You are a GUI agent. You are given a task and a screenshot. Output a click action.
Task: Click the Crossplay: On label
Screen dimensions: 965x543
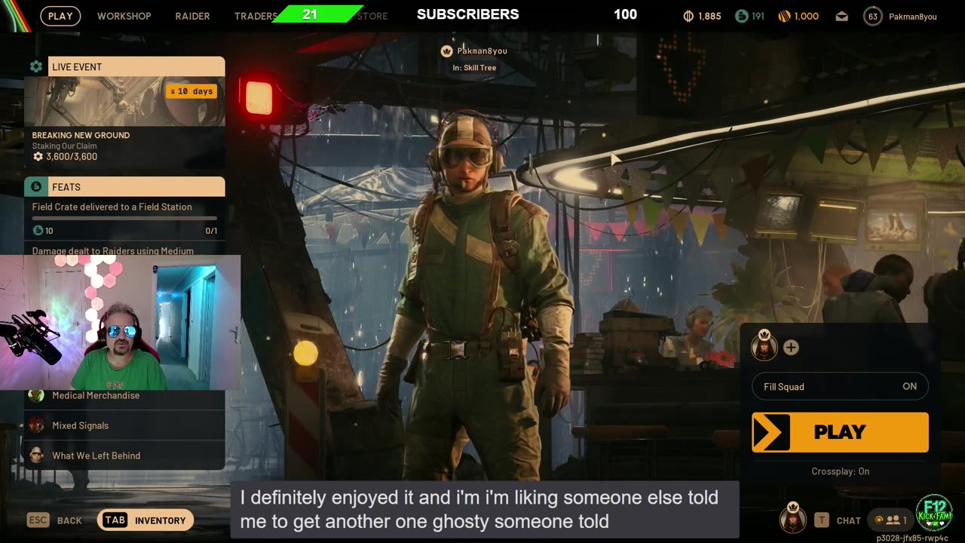pyautogui.click(x=840, y=471)
